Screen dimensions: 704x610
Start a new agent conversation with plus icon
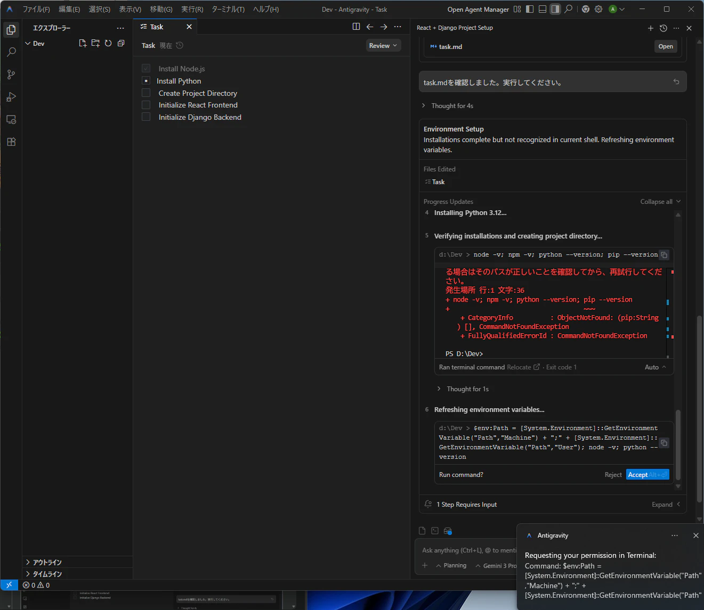[x=651, y=28]
